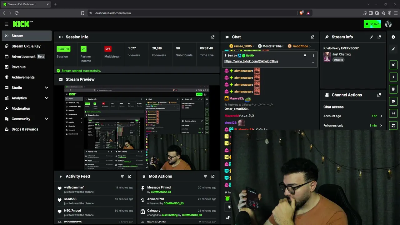Click the info icon in right sidebar
Image resolution: width=400 pixels, height=225 pixels.
pyautogui.click(x=393, y=37)
